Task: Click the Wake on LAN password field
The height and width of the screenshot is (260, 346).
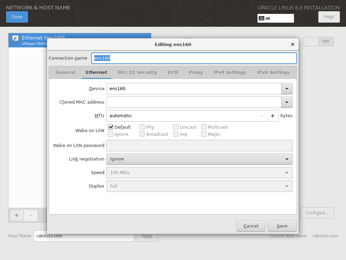Action: (199, 146)
